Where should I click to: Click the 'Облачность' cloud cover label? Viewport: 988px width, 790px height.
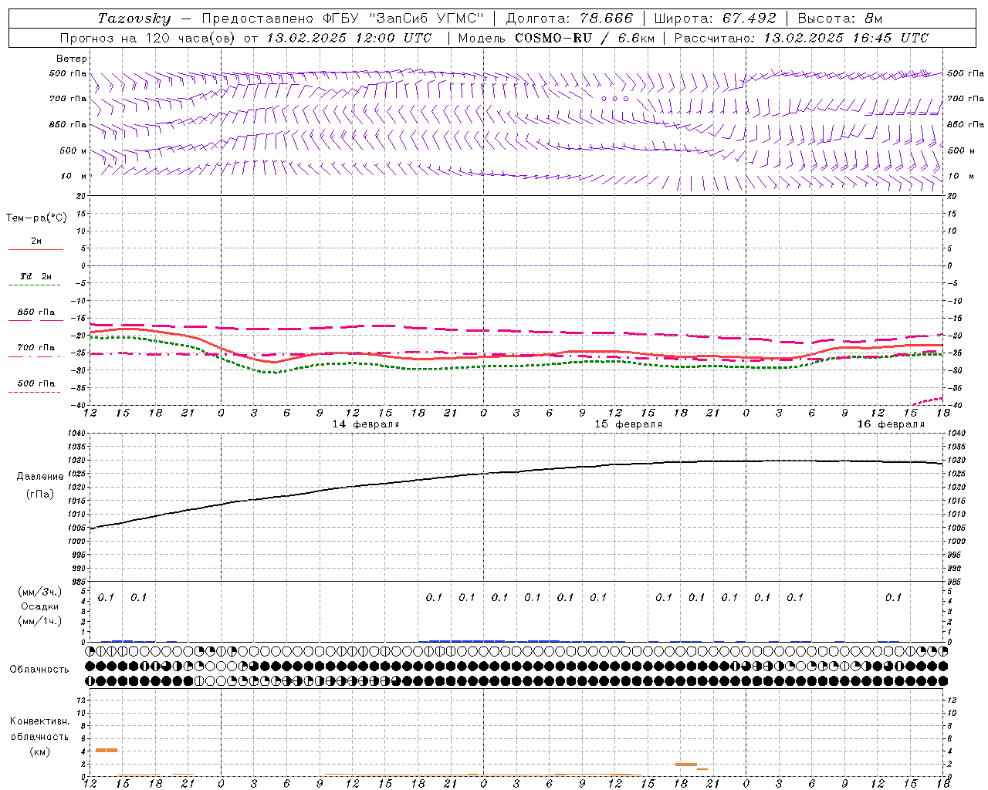pyautogui.click(x=39, y=669)
